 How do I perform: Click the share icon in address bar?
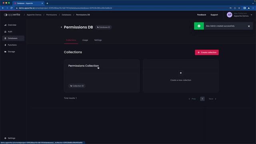[x=235, y=8]
